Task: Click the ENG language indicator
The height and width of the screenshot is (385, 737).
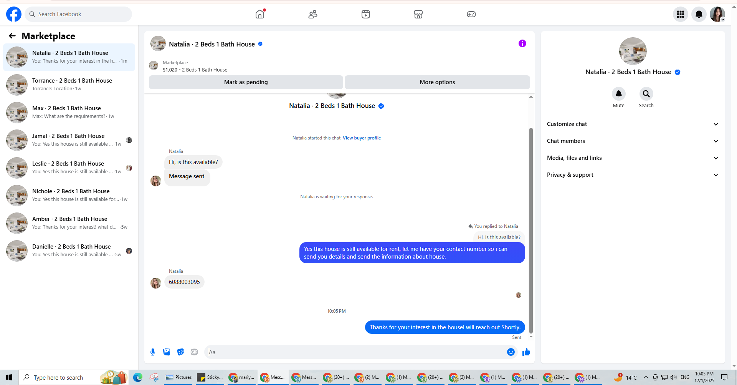Action: point(685,377)
